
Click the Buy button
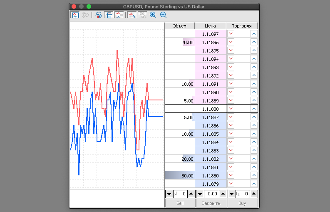tap(243, 203)
